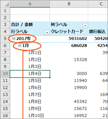Select row 11 header
This screenshot has height=119, width=108.
point(5,81)
